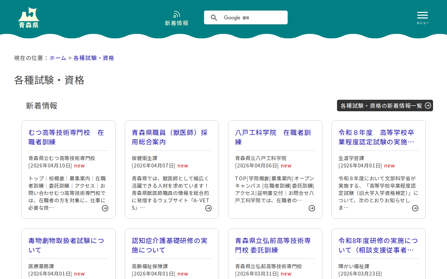Go to ホーム breadcrumb link
Image resolution: width=447 pixels, height=279 pixels.
[x=58, y=58]
